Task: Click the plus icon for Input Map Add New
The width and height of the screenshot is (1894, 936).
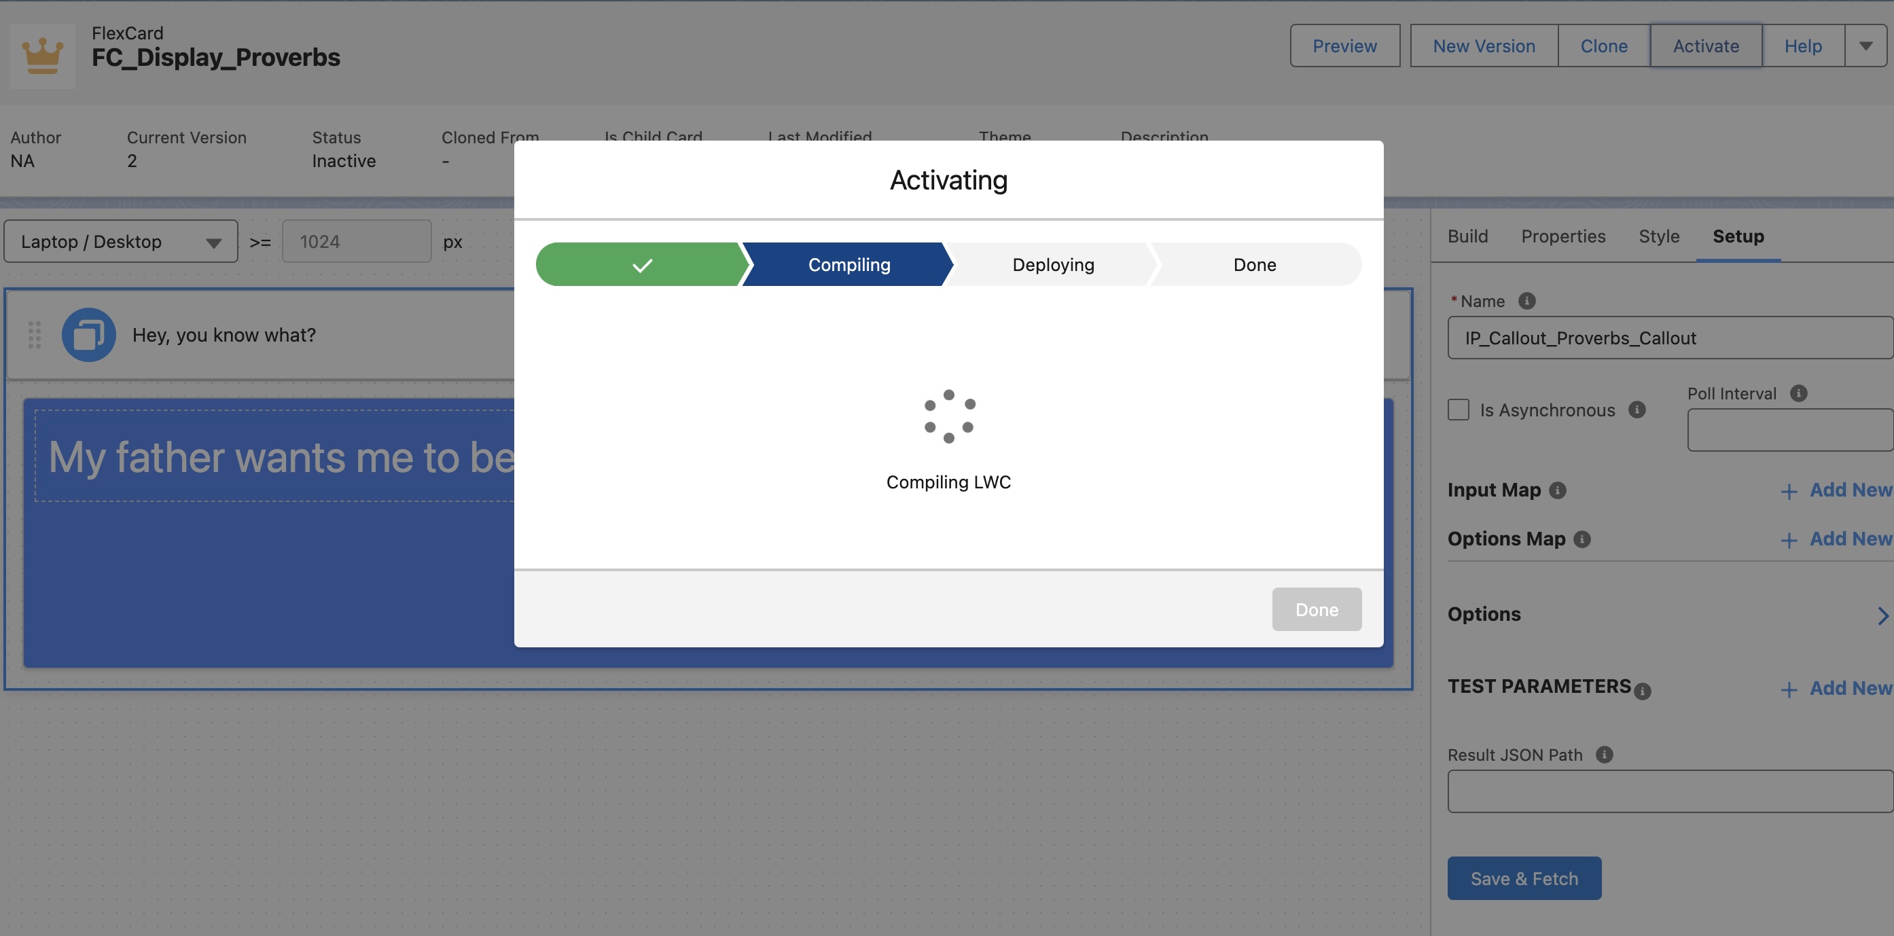Action: (1789, 491)
